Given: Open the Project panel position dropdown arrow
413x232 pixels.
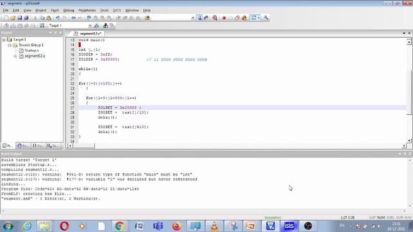Looking at the screenshot, I should coord(50,33).
